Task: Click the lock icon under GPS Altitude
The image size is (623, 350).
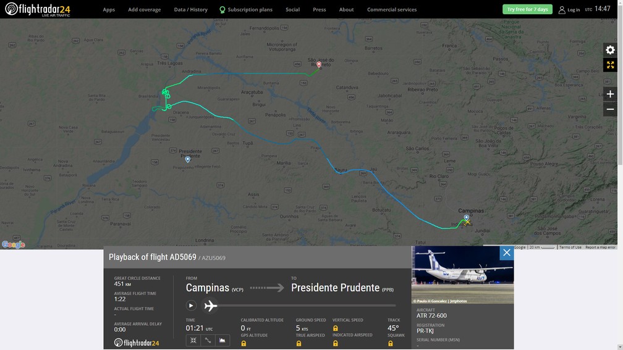Action: click(244, 344)
